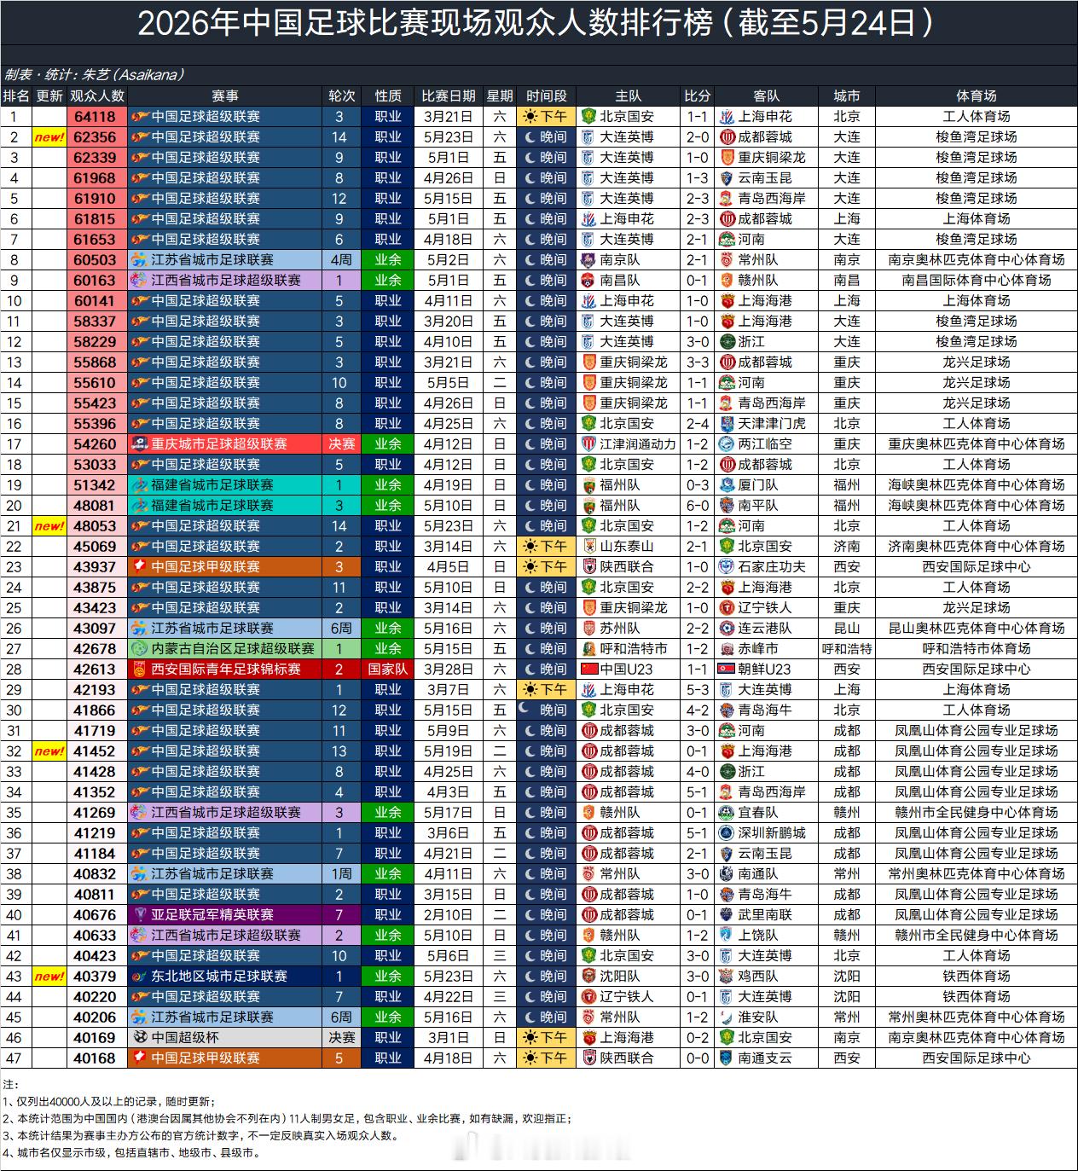1078x1171 pixels.
Task: Click the 观众人数 column header
Action: coord(97,96)
